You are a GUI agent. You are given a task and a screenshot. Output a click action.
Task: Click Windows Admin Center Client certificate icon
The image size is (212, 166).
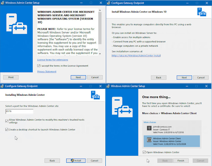pyautogui.click(x=149, y=140)
